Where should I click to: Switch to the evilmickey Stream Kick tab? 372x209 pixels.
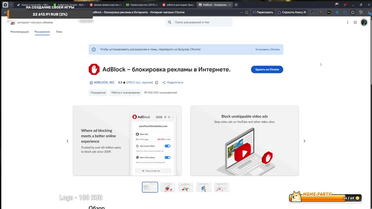click(x=69, y=5)
